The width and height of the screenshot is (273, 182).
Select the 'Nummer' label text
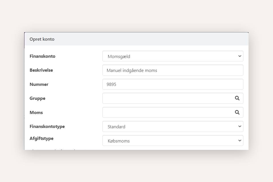(39, 84)
